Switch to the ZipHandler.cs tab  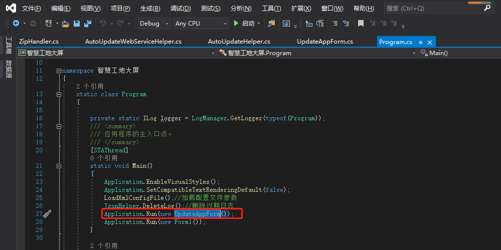39,42
